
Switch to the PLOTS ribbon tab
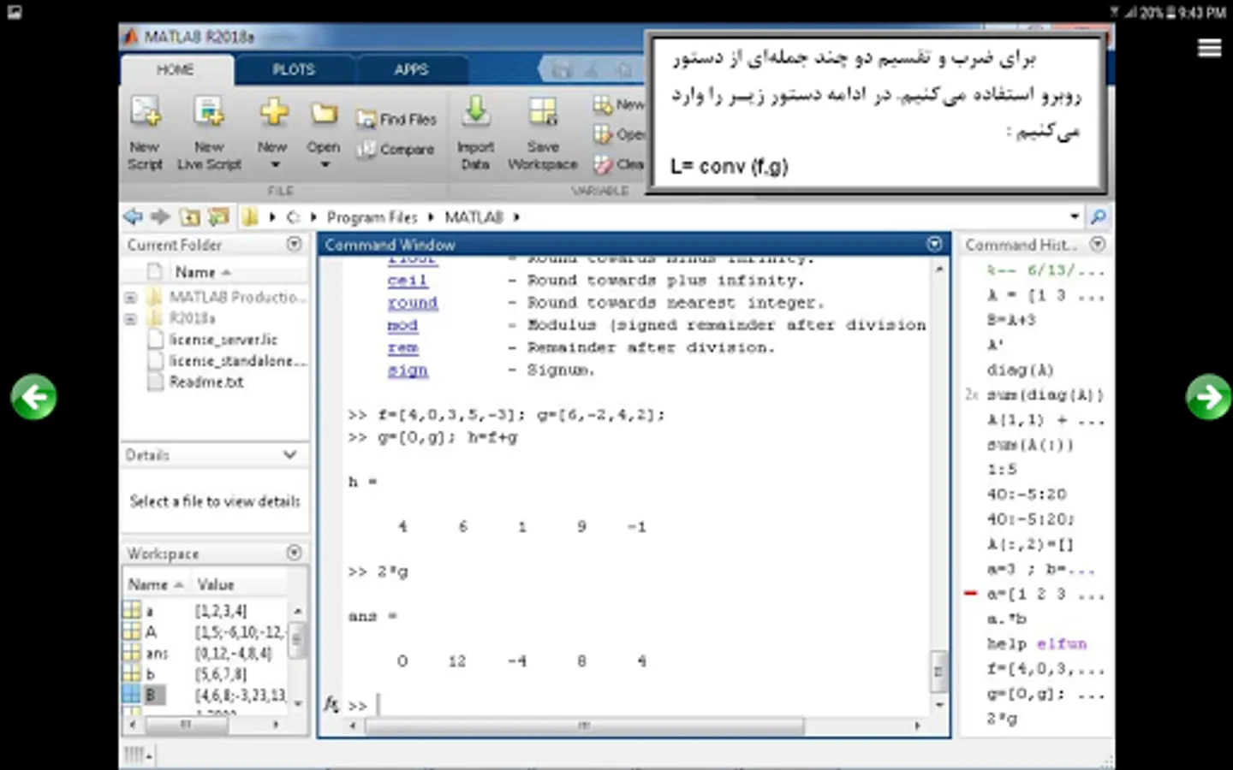pyautogui.click(x=294, y=70)
